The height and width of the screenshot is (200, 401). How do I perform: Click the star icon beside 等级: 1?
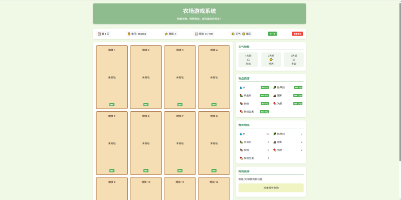click(166, 34)
